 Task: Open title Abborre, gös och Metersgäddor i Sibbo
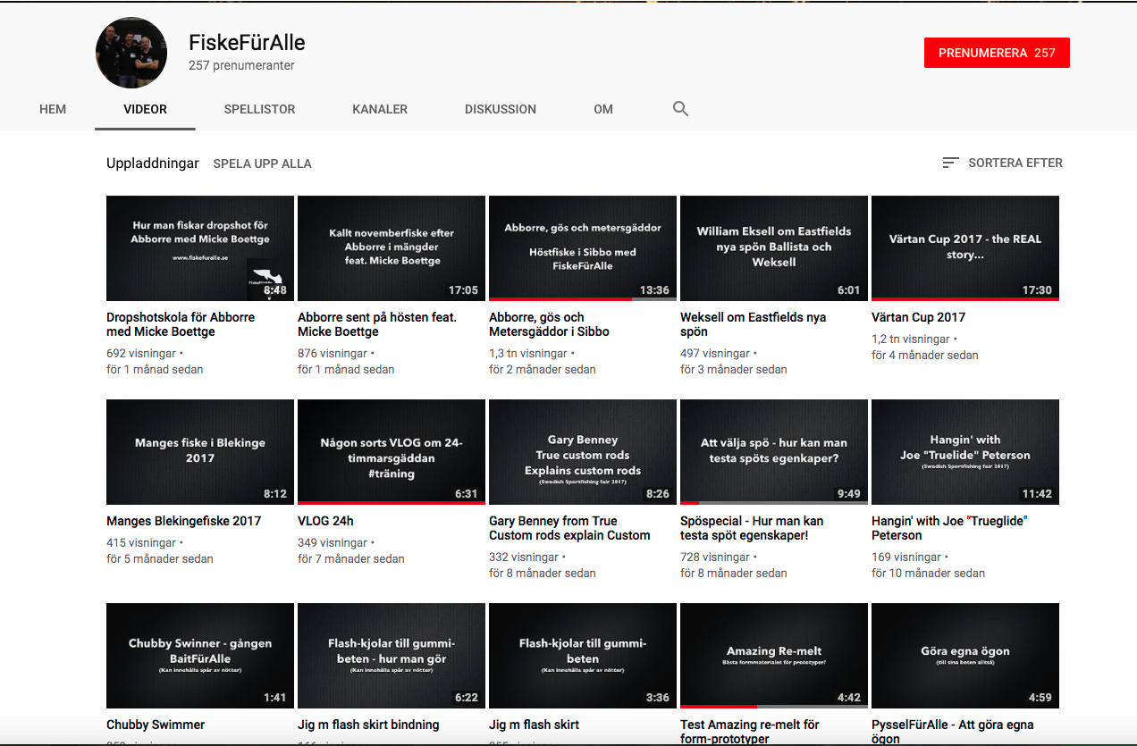pyautogui.click(x=549, y=324)
